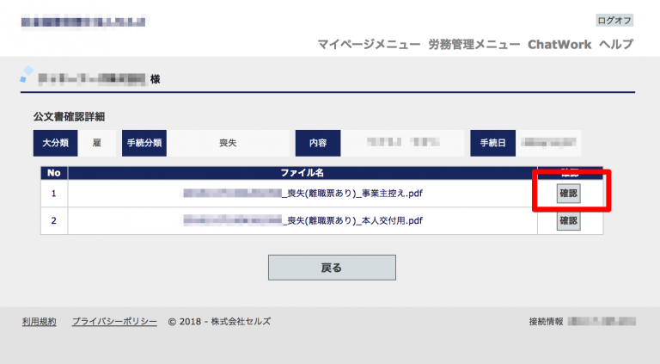This screenshot has height=364, width=660.
Task: Click 接続情報 text in footer
Action: [546, 322]
